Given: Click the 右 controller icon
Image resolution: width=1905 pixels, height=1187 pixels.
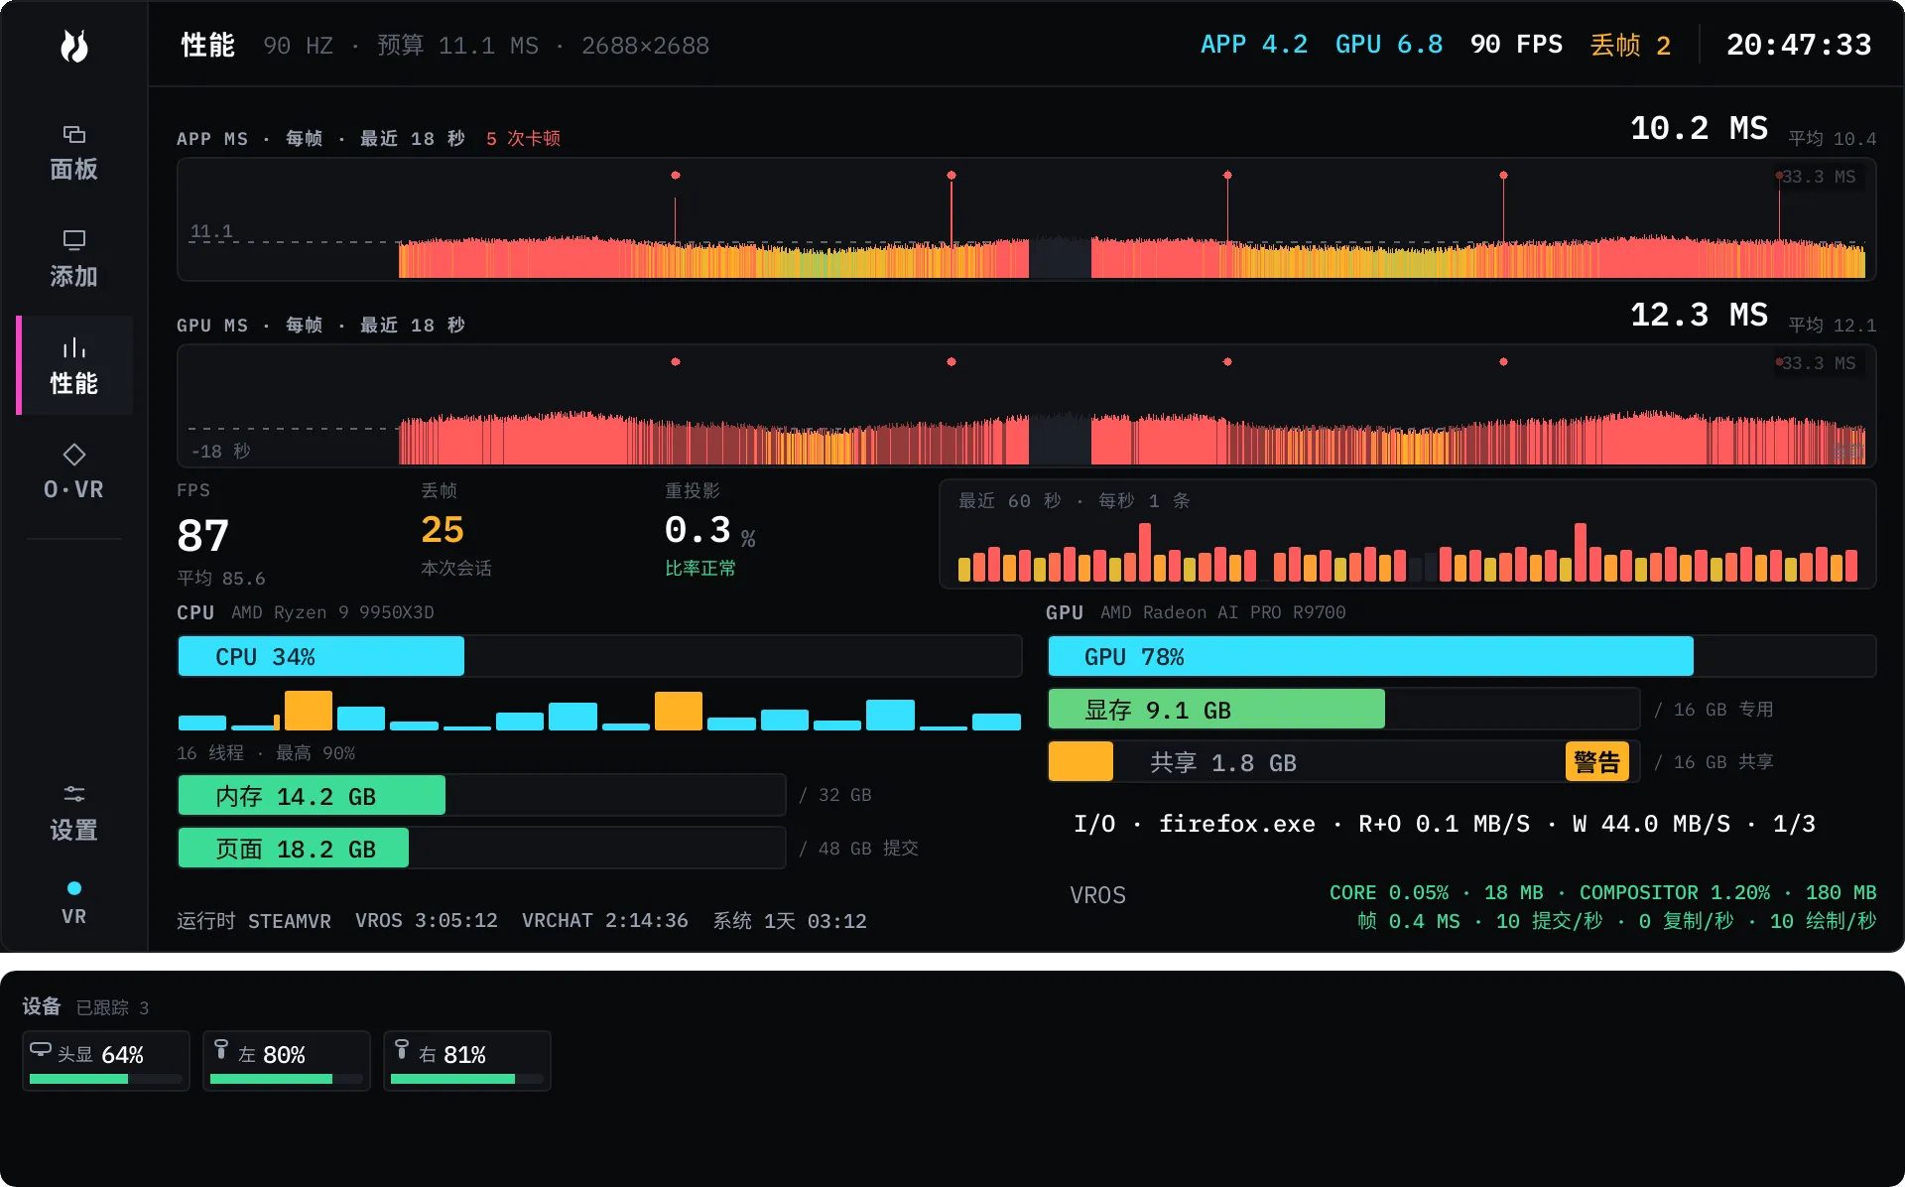Looking at the screenshot, I should (x=402, y=1049).
